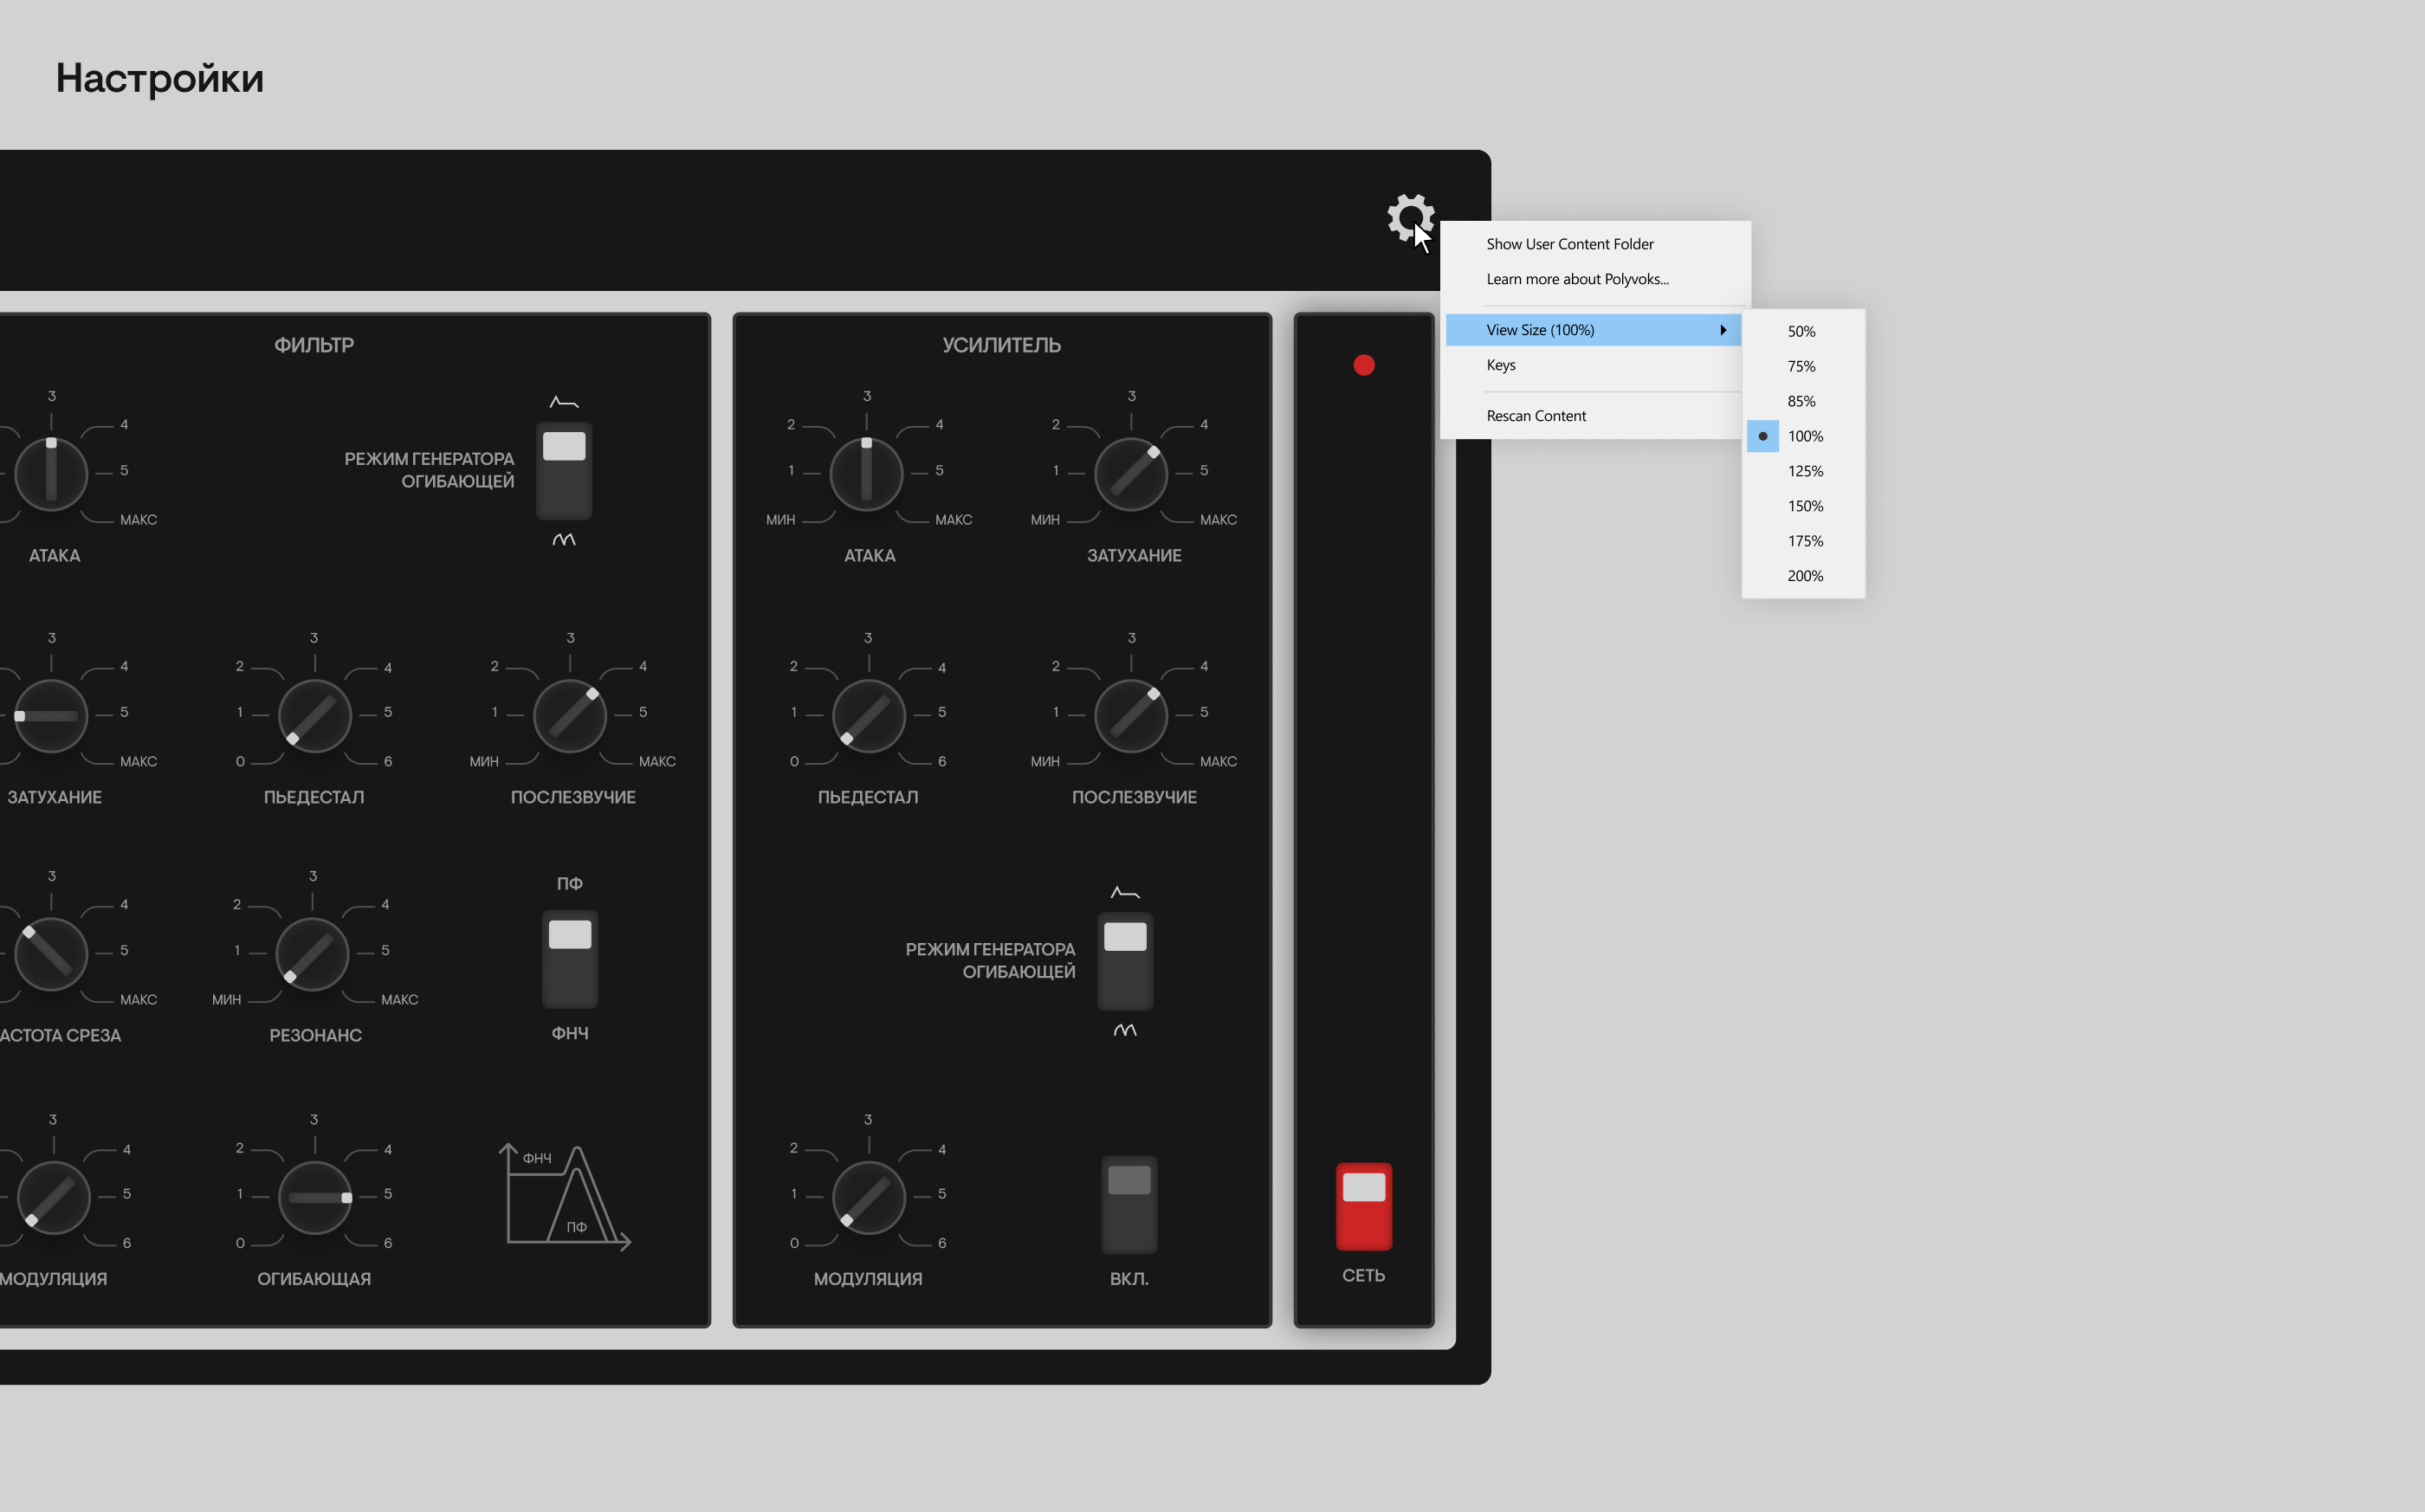The width and height of the screenshot is (2425, 1512).
Task: Expand the View Size submenu arrow
Action: (x=1724, y=329)
